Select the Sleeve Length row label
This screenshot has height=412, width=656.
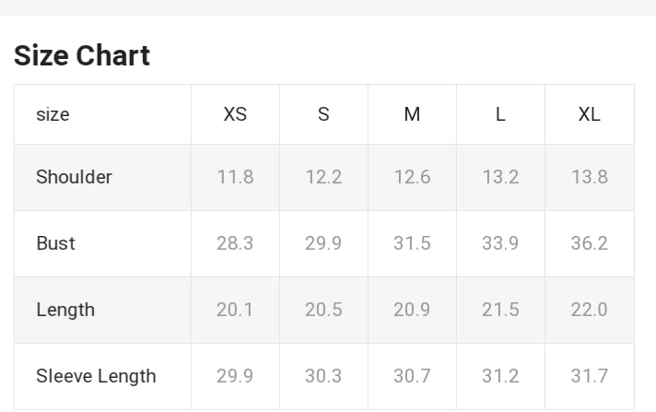96,376
